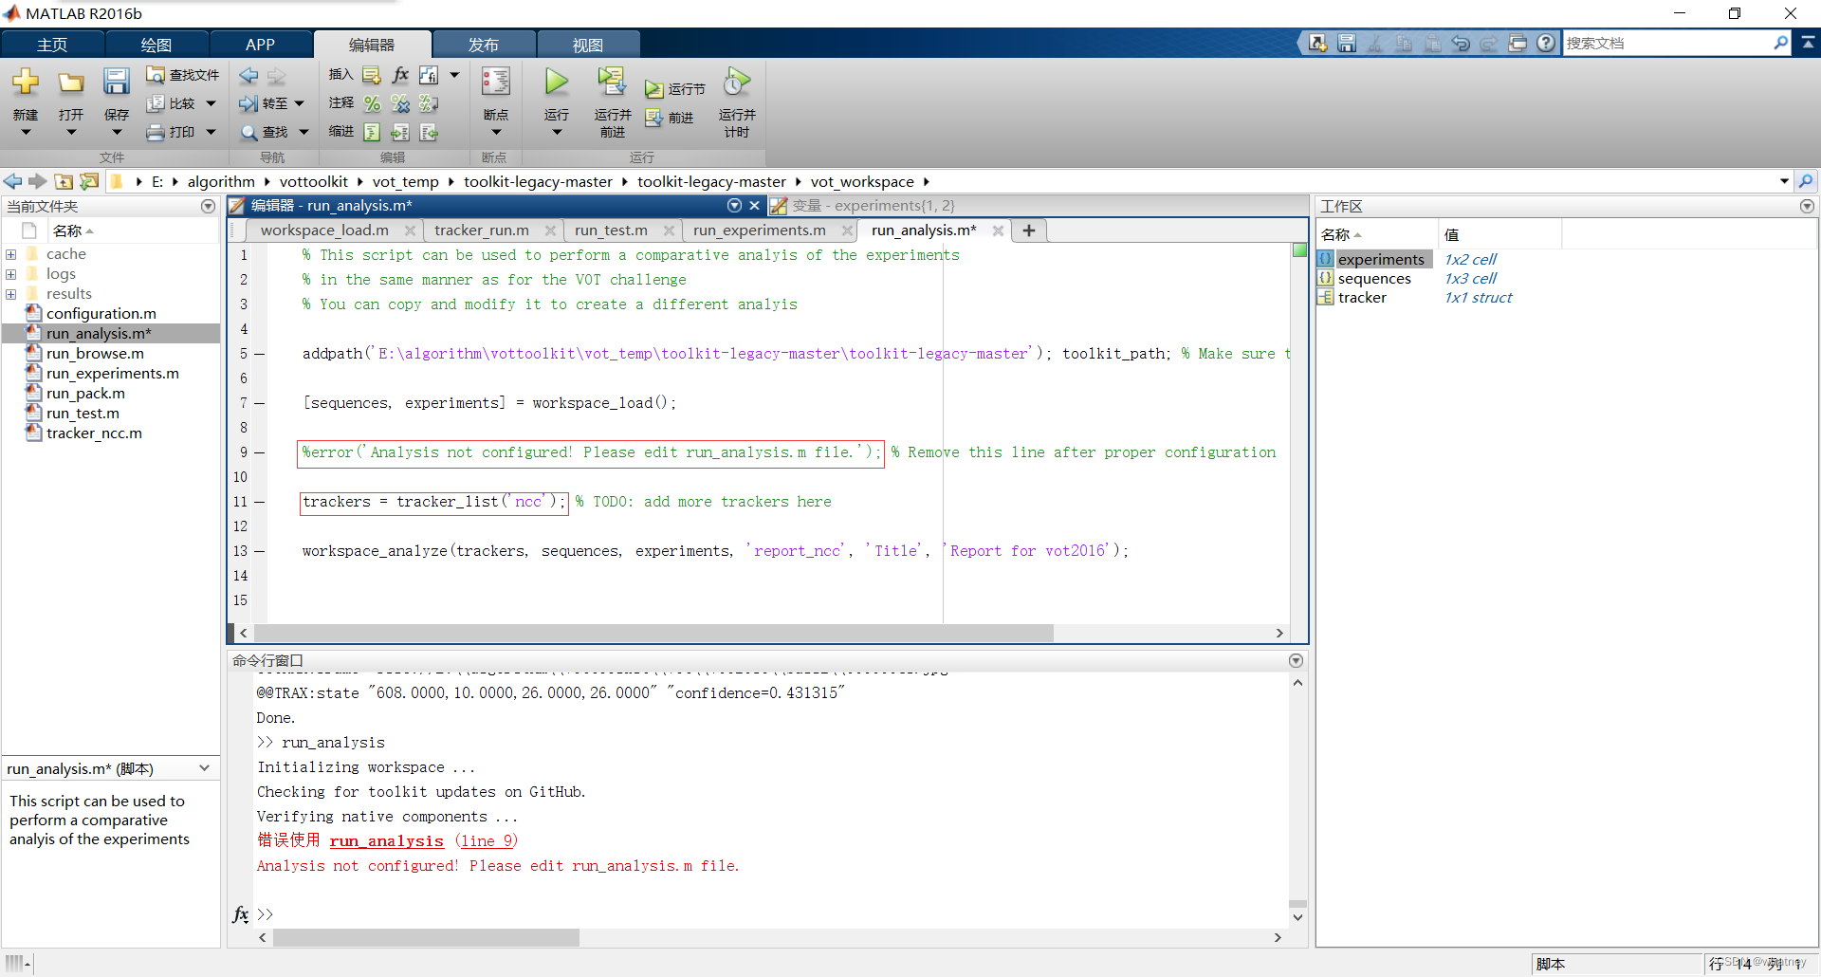
Task: Click the editor horizontal scrollbar
Action: [x=653, y=633]
